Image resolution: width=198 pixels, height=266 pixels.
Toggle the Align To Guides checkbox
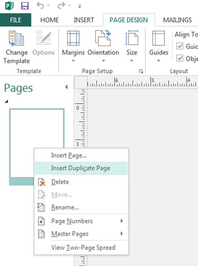(180, 46)
